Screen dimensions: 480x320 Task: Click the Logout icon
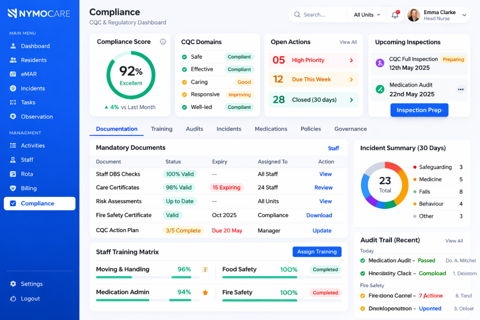pyautogui.click(x=13, y=298)
